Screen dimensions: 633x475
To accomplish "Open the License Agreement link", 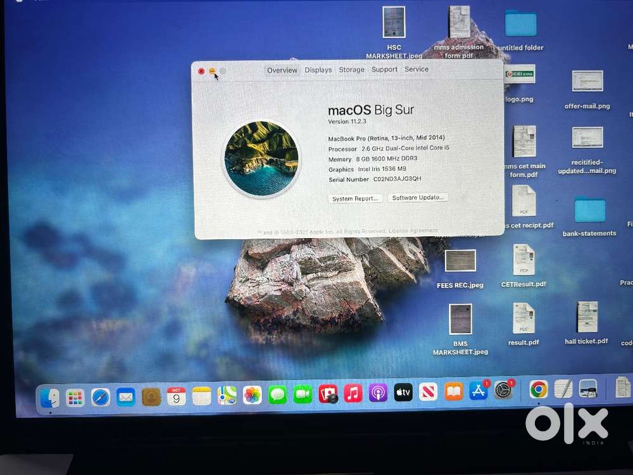I will pos(413,231).
